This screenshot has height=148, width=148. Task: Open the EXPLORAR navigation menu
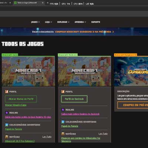pyautogui.click(x=63, y=22)
